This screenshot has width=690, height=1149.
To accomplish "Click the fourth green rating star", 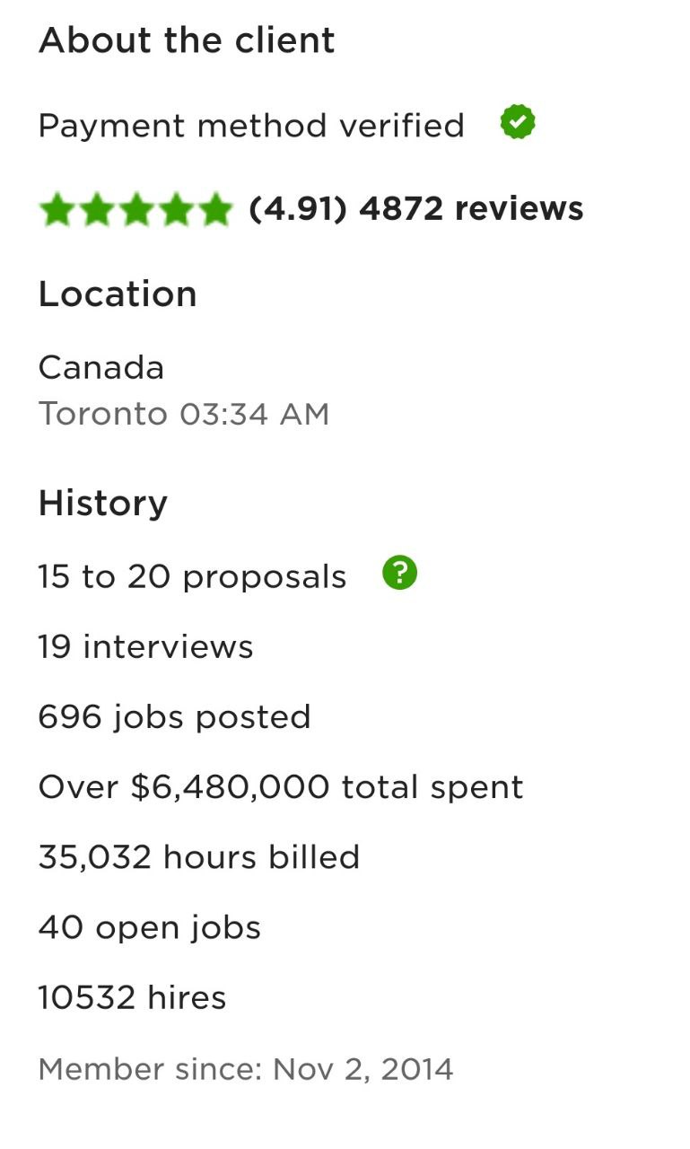I will (x=175, y=210).
